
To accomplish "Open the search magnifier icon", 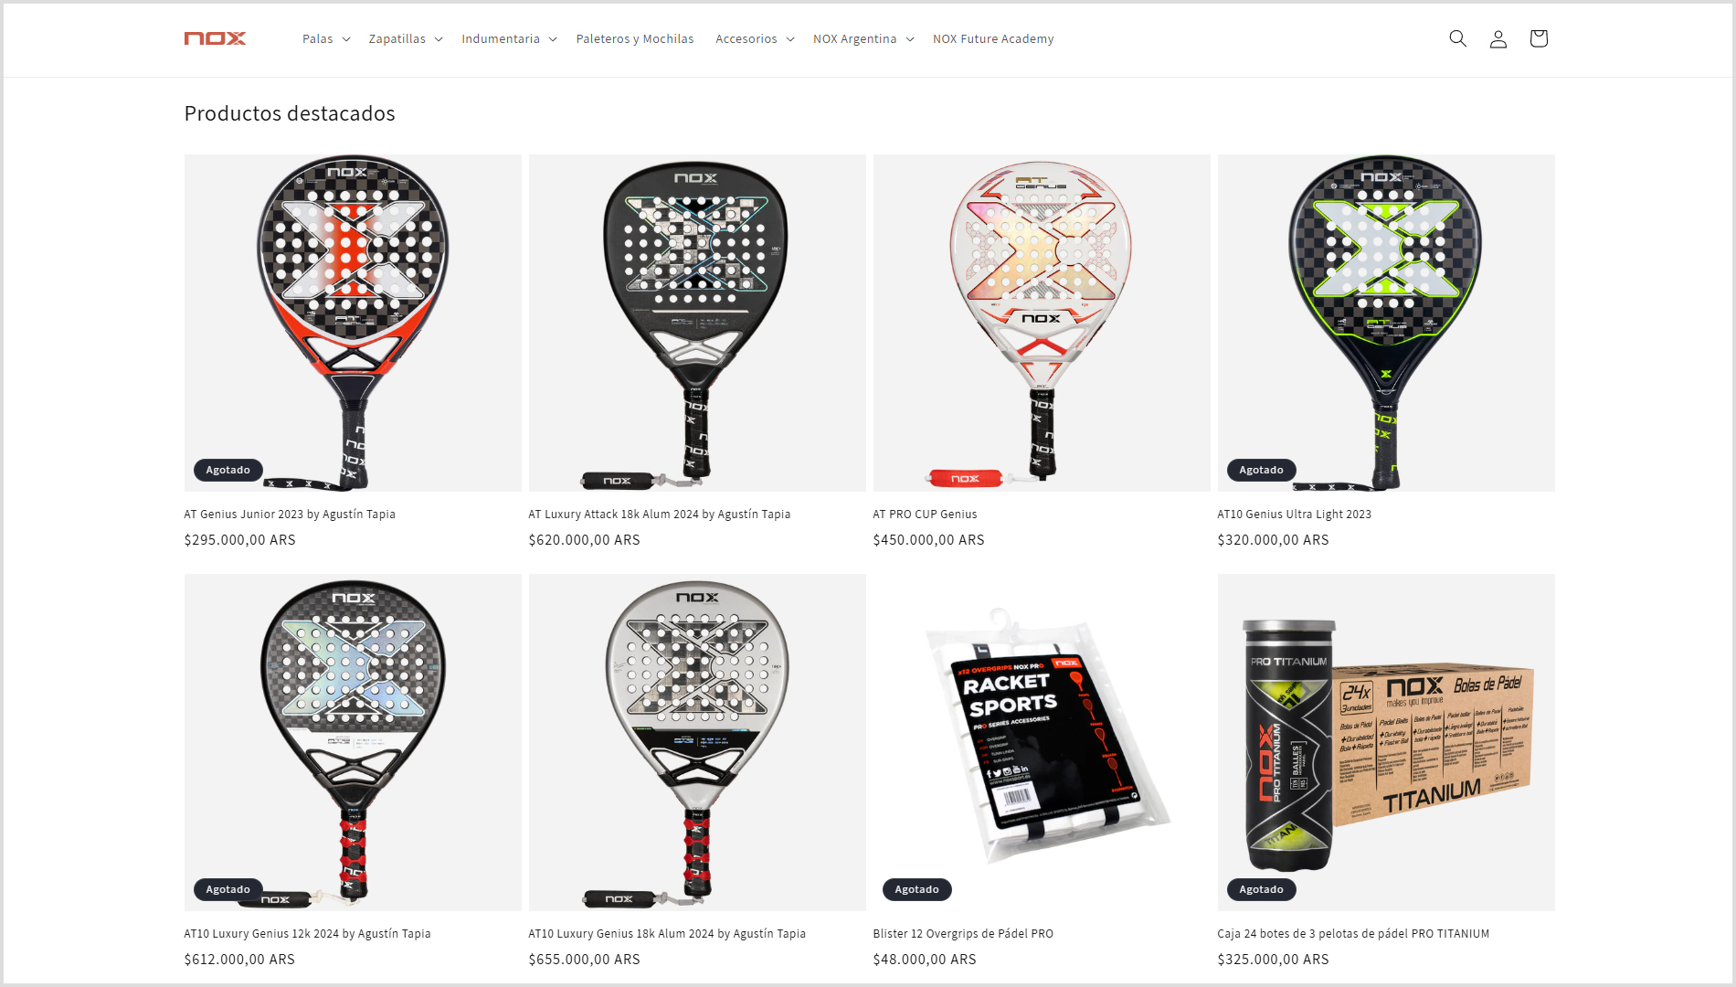I will 1457,38.
